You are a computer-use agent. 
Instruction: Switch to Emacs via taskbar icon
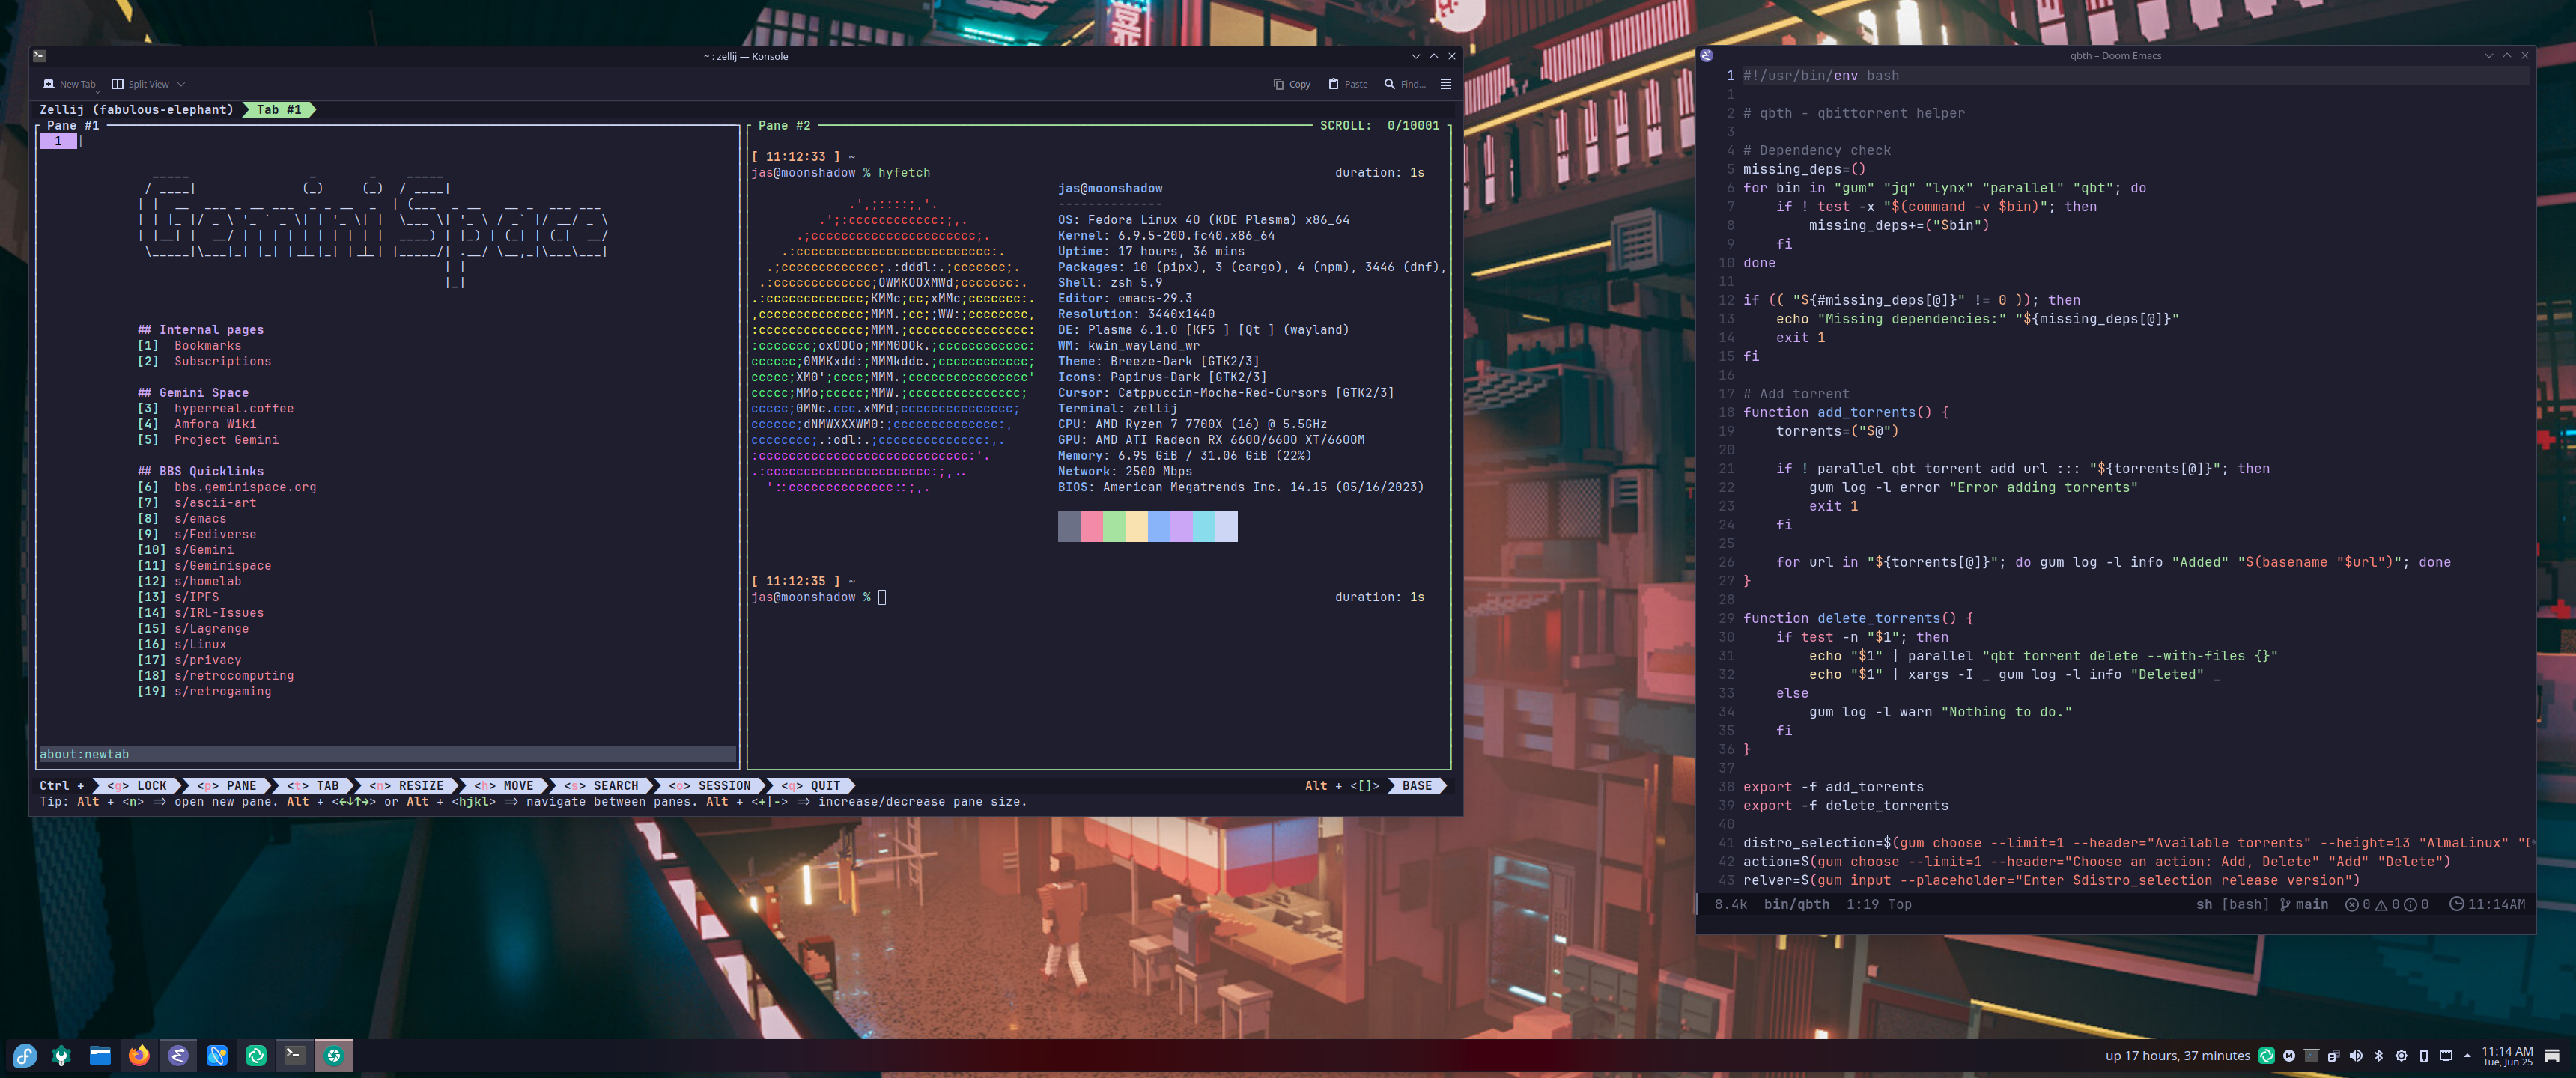coord(178,1055)
